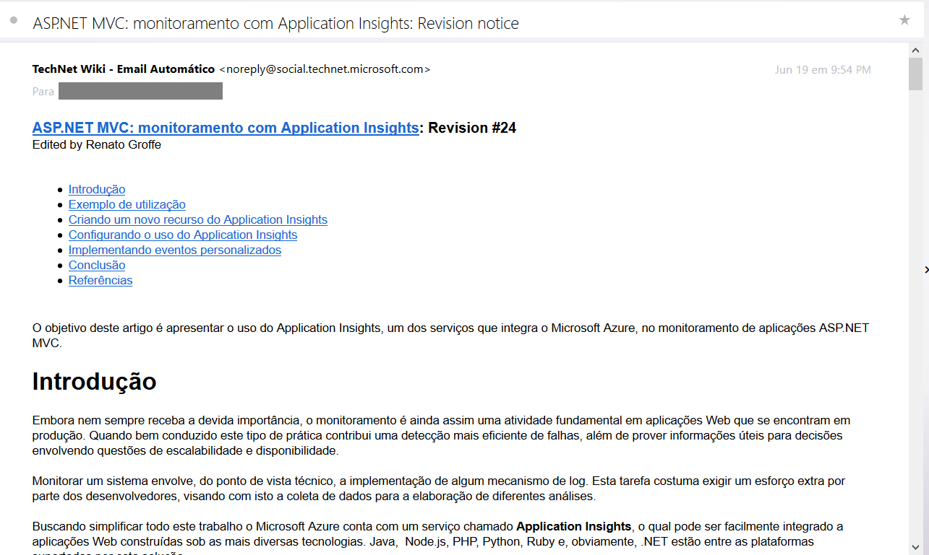Click the date Jun 19 em 9:54 PM

pos(823,70)
